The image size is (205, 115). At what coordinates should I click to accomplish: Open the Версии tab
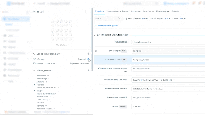coord(175,11)
